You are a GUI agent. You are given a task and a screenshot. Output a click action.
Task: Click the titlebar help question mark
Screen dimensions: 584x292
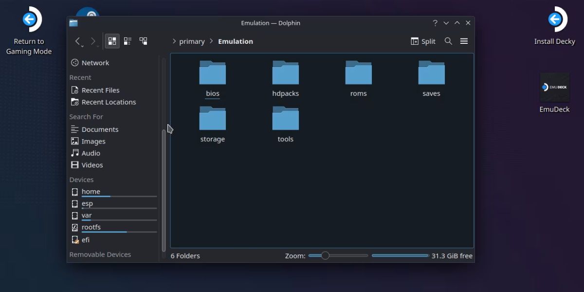point(435,22)
